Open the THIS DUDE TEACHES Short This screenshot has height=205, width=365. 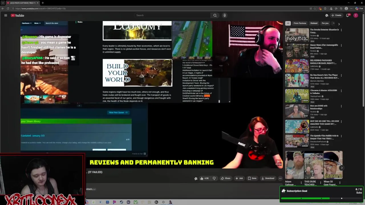pos(313,165)
